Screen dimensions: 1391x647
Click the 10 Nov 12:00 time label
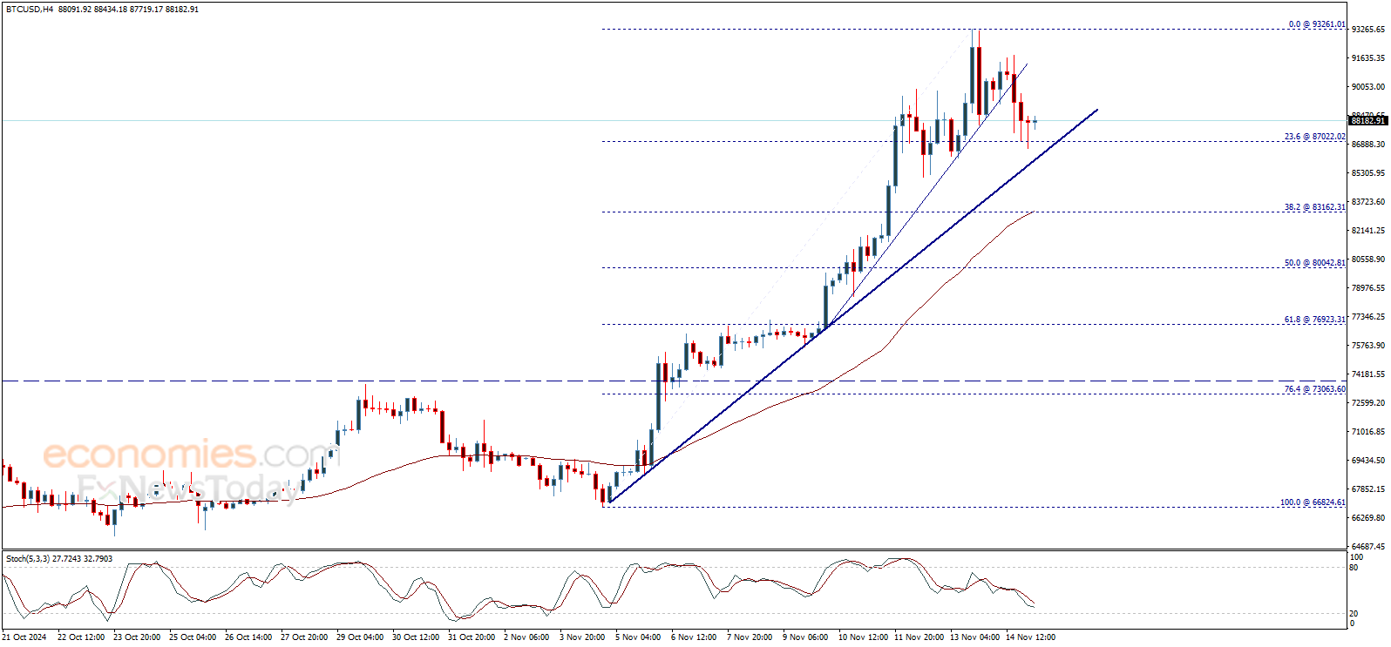tap(863, 637)
